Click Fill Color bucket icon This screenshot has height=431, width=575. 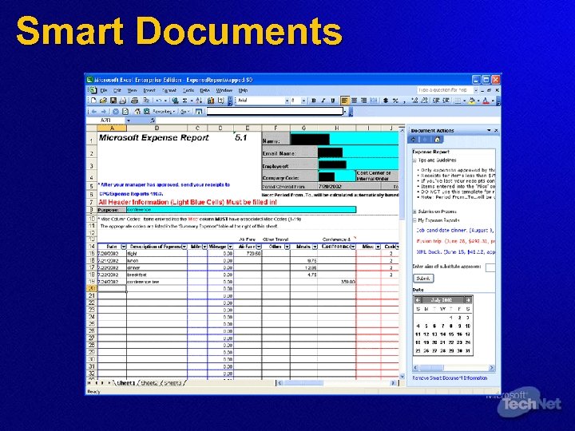coord(472,101)
